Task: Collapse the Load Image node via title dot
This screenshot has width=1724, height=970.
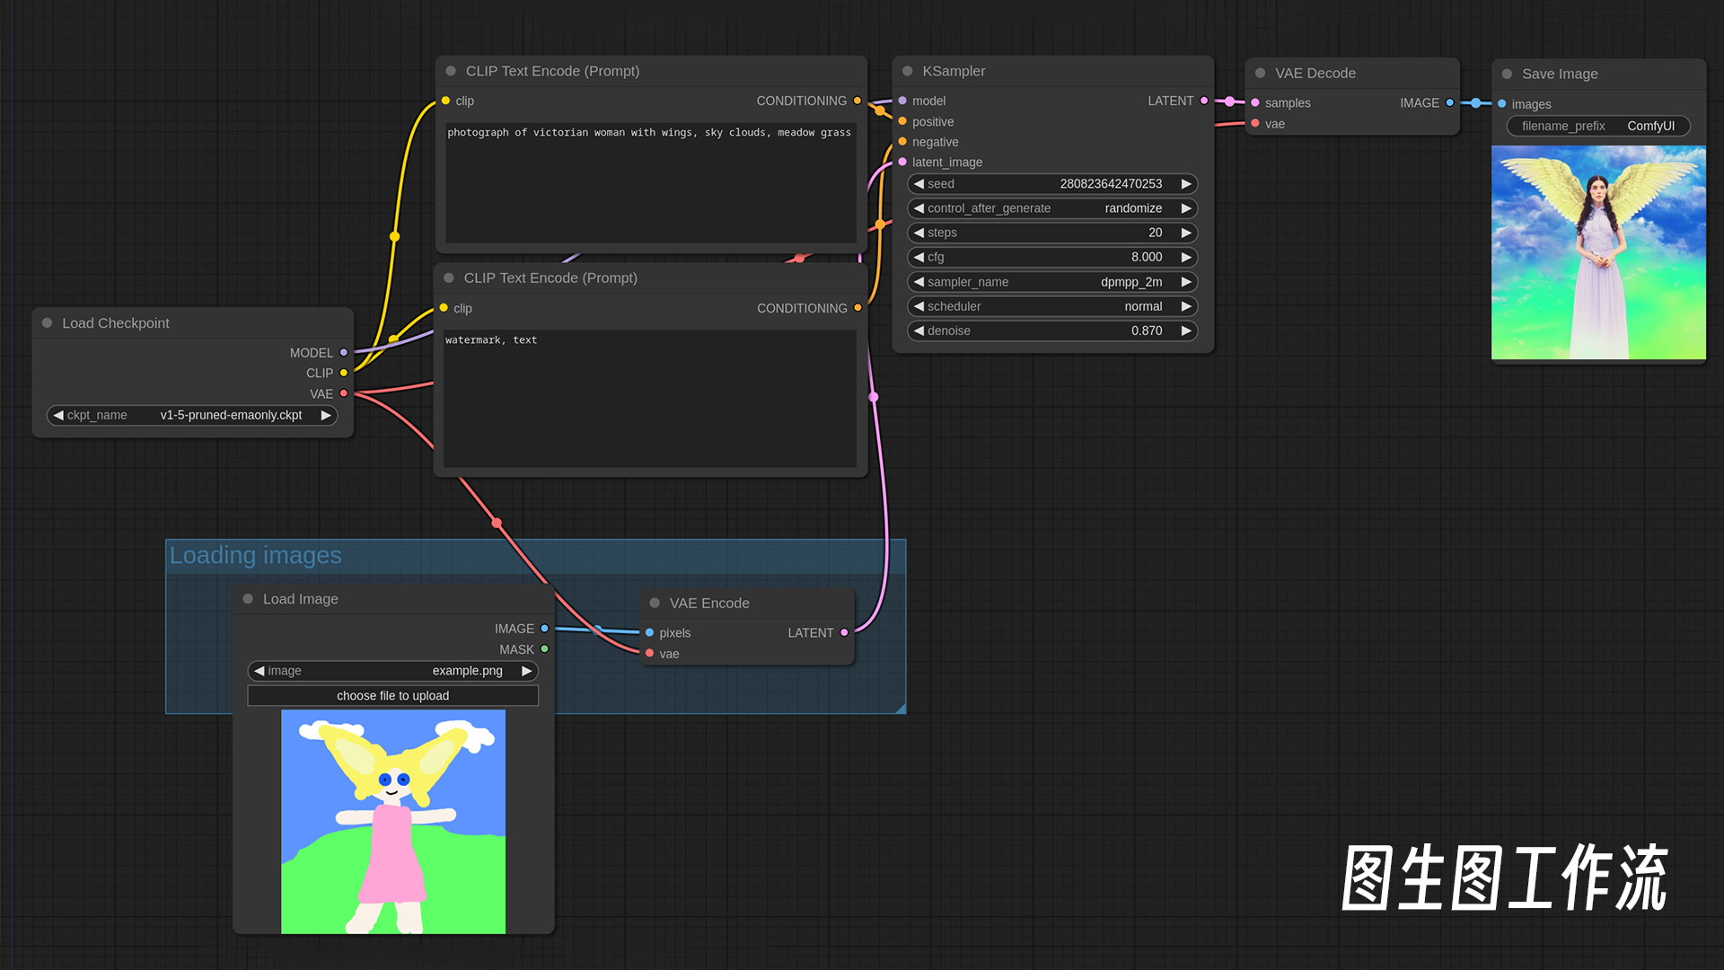Action: pyautogui.click(x=248, y=599)
